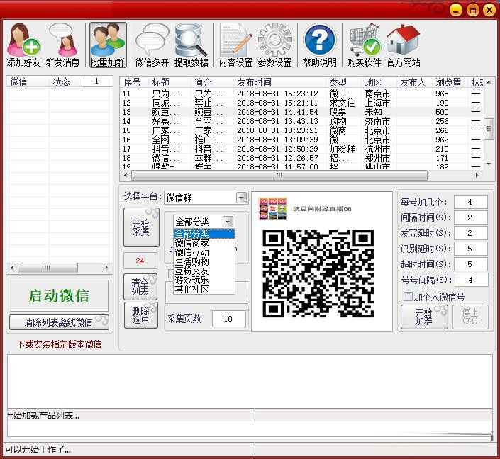
Task: Click the data table scroll-down arrow
Action: coord(489,164)
